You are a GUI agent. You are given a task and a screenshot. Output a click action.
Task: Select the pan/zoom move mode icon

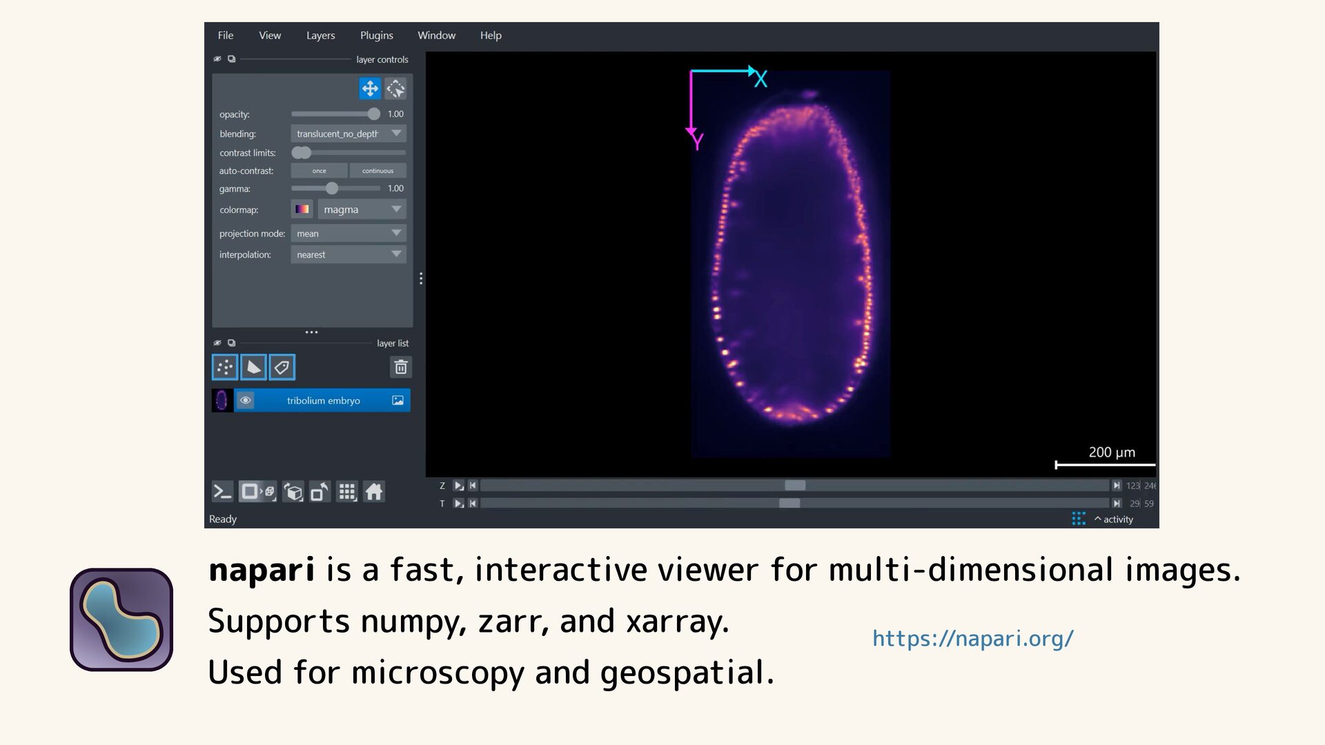370,88
